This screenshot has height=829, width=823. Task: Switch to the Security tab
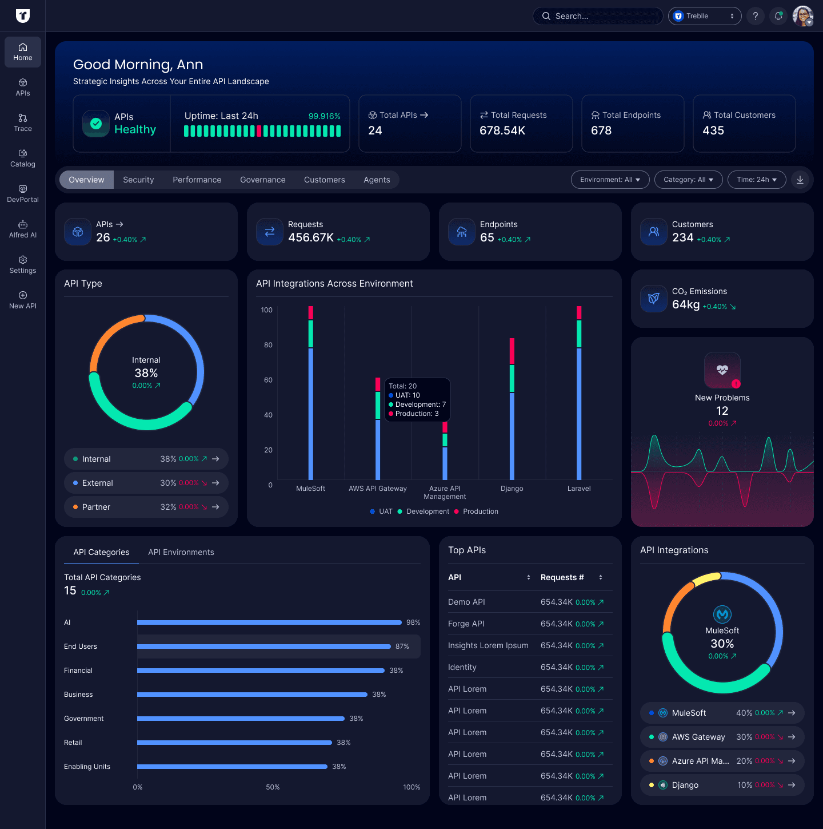138,180
